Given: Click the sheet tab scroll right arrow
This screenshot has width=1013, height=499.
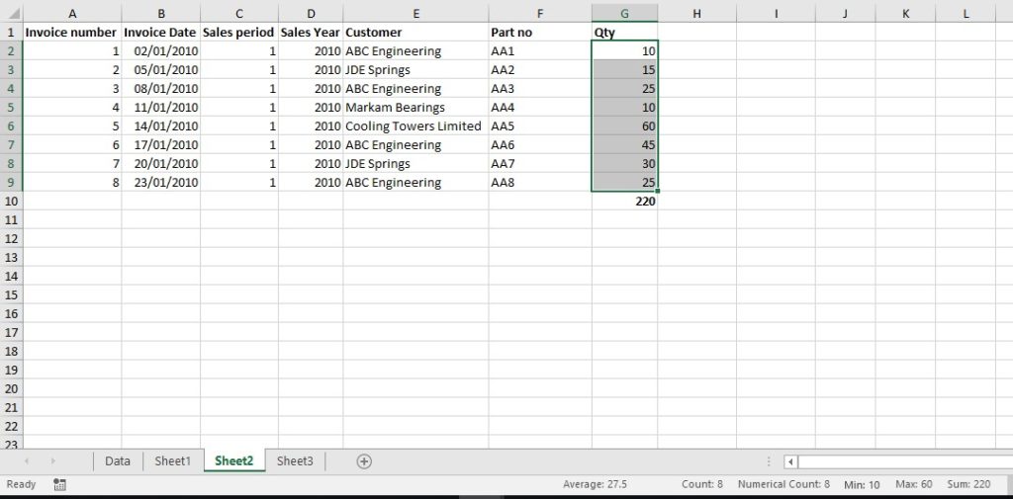Looking at the screenshot, I should coord(53,460).
